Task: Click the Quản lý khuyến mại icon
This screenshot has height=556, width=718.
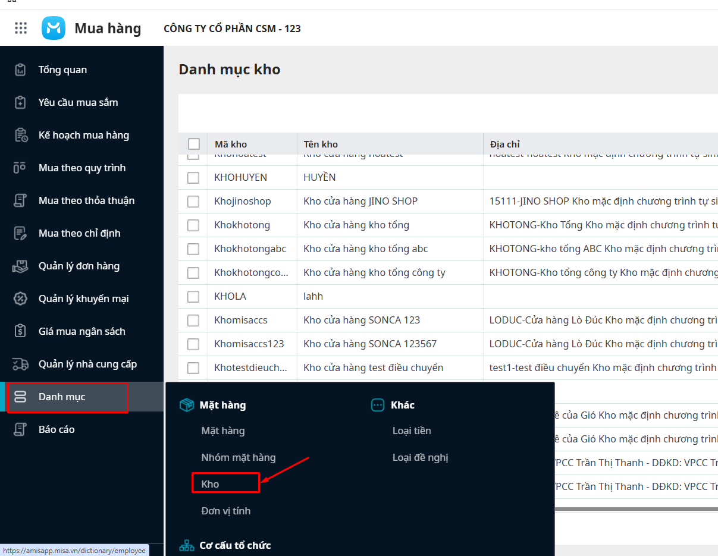Action: (20, 299)
